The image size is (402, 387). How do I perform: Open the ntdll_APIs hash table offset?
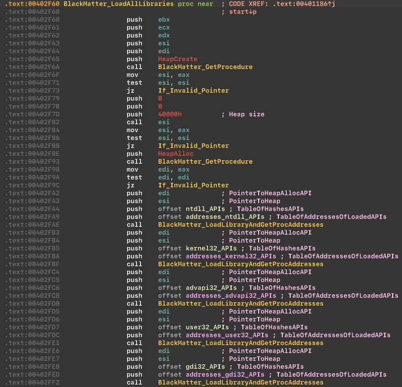(x=205, y=209)
